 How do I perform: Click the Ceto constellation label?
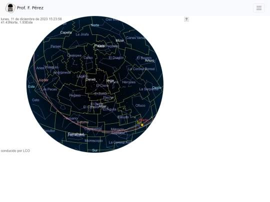[35, 100]
